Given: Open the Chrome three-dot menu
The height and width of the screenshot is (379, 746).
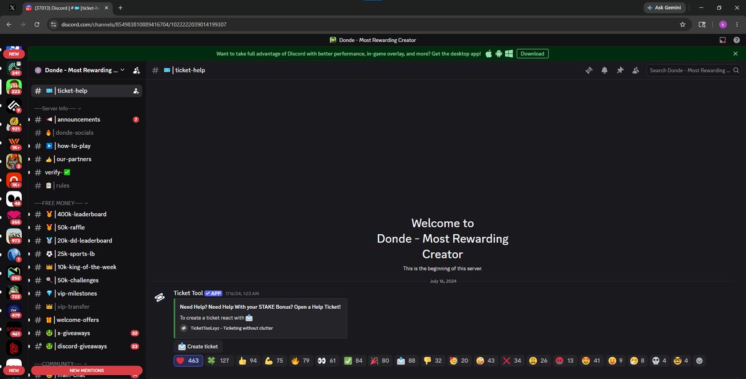Looking at the screenshot, I should 738,24.
